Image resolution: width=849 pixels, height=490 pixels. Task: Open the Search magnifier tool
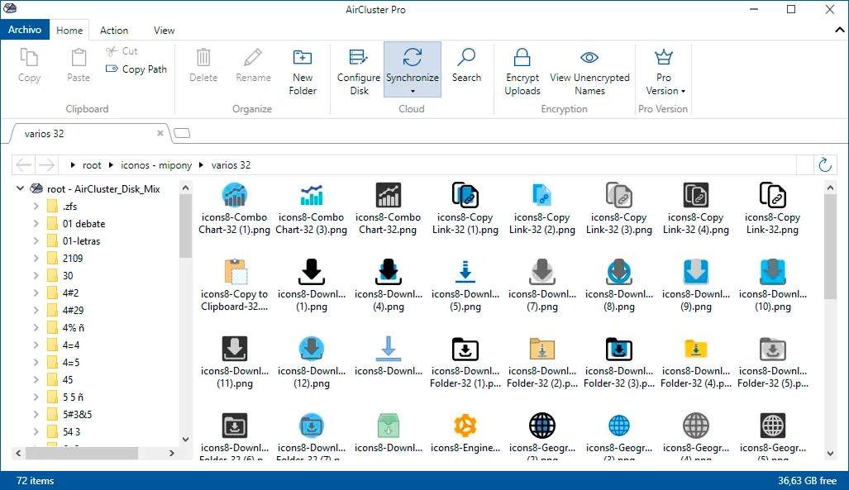(x=466, y=65)
